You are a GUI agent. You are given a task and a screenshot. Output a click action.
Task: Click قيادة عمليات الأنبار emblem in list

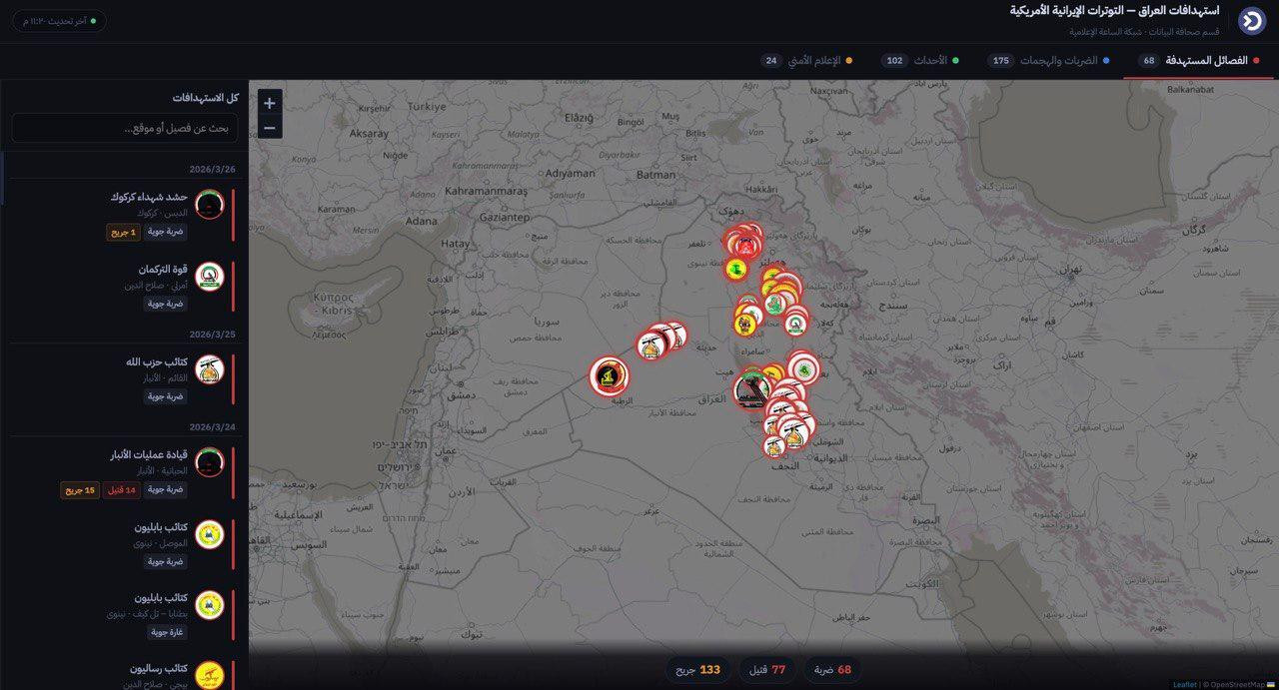pyautogui.click(x=209, y=462)
